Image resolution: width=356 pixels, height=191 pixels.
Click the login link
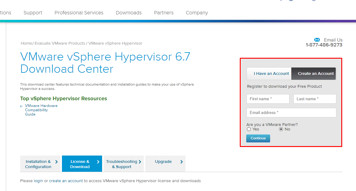point(38,181)
